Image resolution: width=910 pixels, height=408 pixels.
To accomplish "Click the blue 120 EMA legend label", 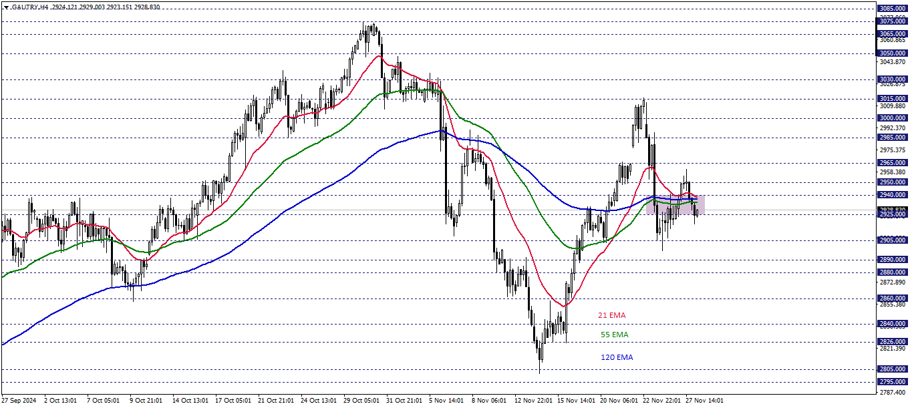I will (617, 357).
